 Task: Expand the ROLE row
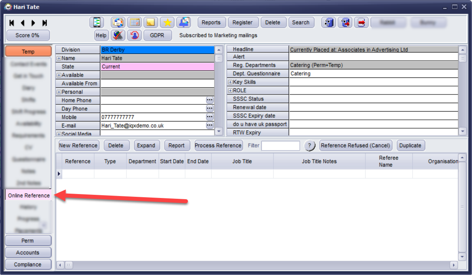pos(230,90)
